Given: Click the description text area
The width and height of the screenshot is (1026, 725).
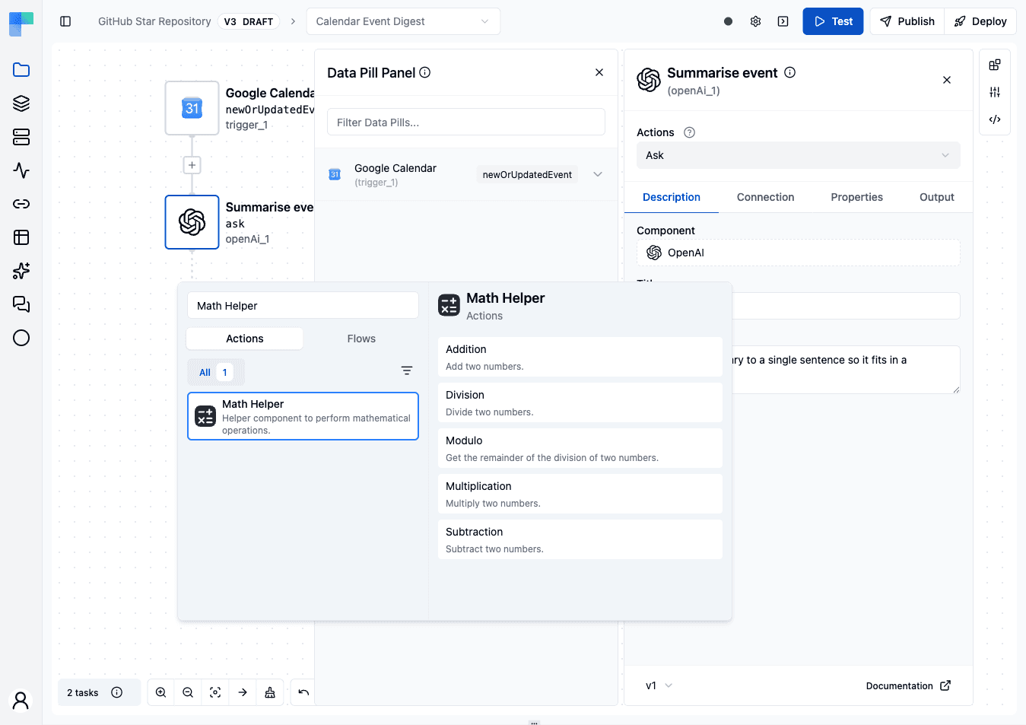Looking at the screenshot, I should click(x=844, y=370).
